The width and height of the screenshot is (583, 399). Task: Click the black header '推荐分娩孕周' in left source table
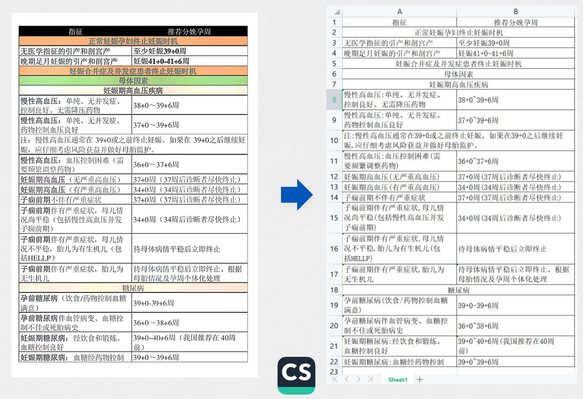coord(189,31)
